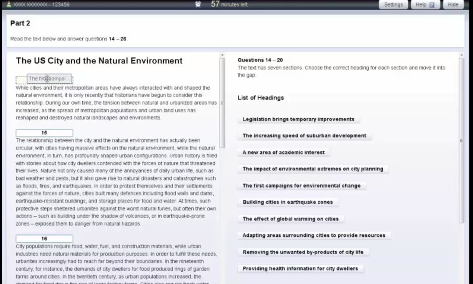The image size is (473, 284).
Task: Click the up arrow of passage scrollbar
Action: point(222,55)
